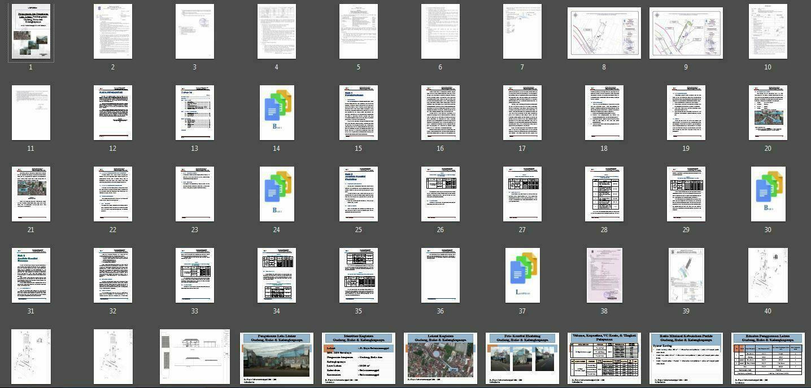Open page 15 Bab 1 Pendahuluan
The width and height of the screenshot is (811, 388).
click(x=359, y=112)
